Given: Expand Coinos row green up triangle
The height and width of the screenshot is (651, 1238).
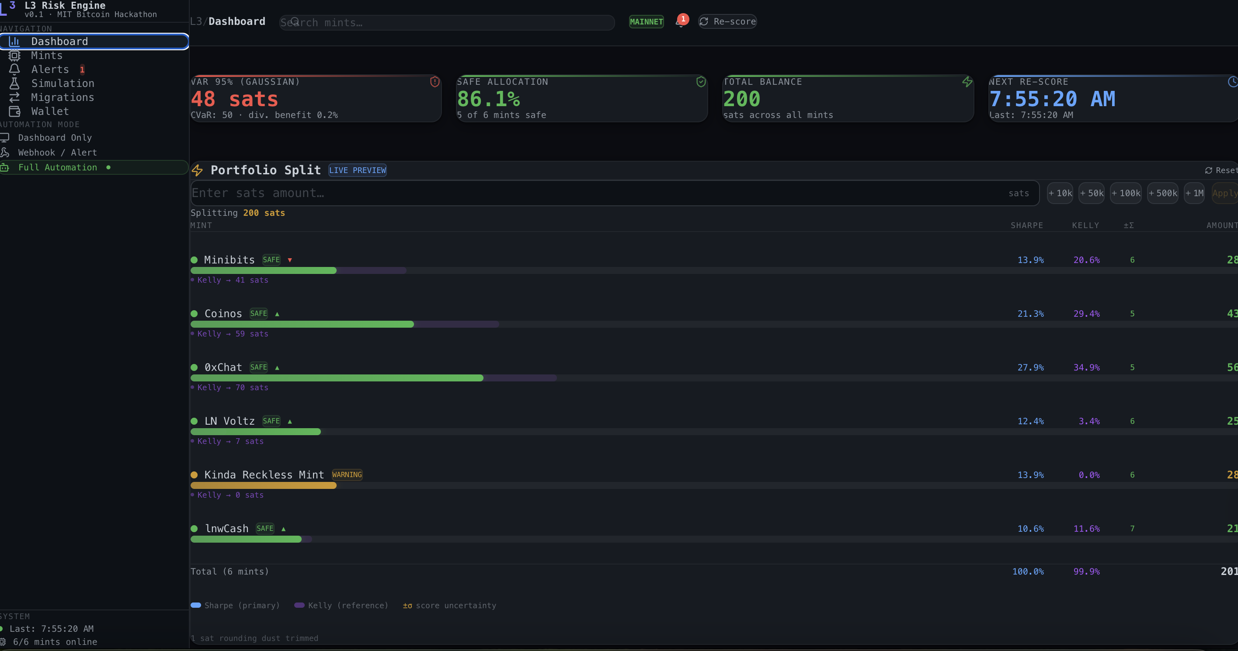Looking at the screenshot, I should tap(277, 314).
